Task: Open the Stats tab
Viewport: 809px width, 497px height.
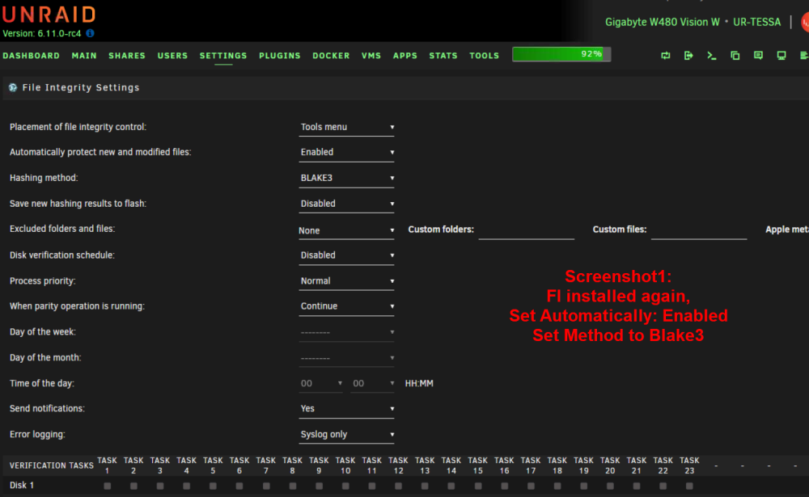Action: (x=443, y=56)
